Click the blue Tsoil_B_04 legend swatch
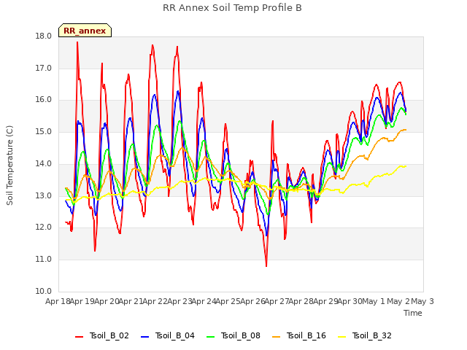Viewport: 467px width, 350px height. point(144,337)
